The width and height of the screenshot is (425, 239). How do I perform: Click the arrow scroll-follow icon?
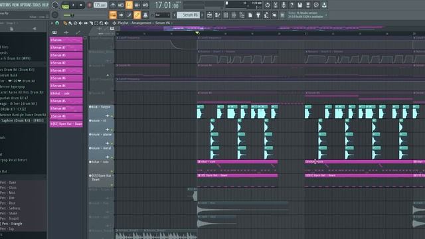click(121, 15)
